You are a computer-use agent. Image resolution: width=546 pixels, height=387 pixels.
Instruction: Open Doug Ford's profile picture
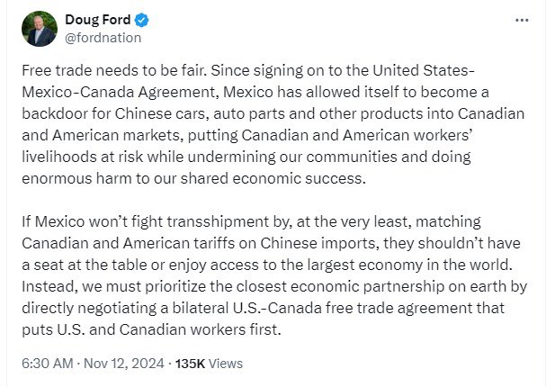point(40,29)
